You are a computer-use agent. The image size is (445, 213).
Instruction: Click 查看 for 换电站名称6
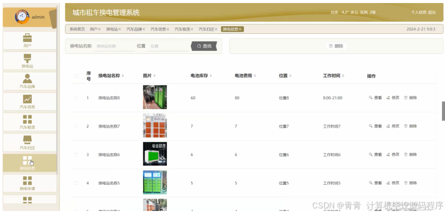375,154
